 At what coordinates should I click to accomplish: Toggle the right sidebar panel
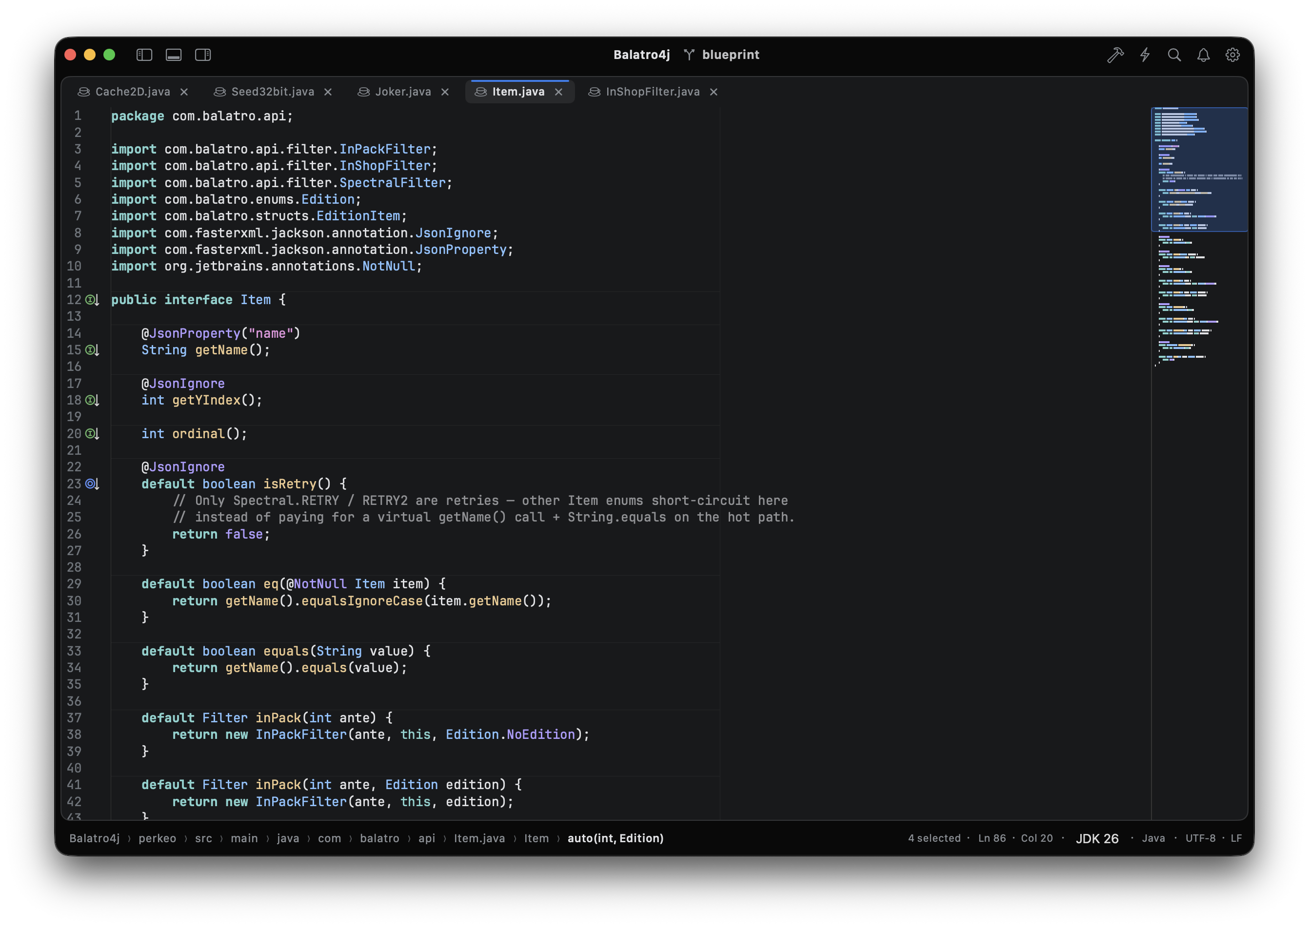coord(203,55)
